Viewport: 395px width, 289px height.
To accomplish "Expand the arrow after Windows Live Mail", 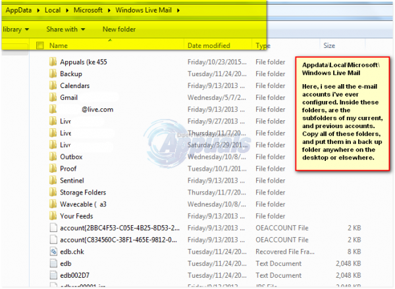I will (178, 11).
